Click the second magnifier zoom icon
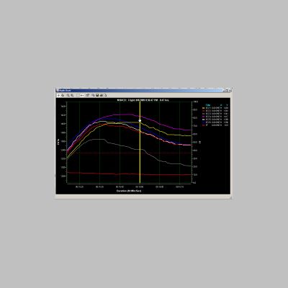The image size is (288, 288). pyautogui.click(x=72, y=96)
